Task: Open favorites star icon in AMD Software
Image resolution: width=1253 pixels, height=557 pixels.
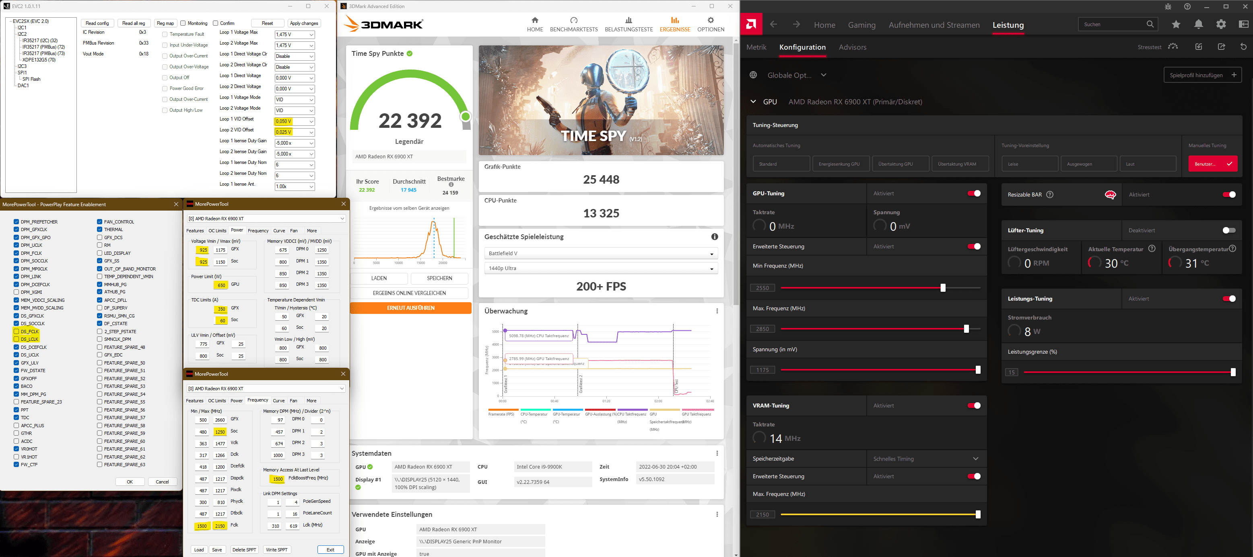Action: [x=1176, y=24]
